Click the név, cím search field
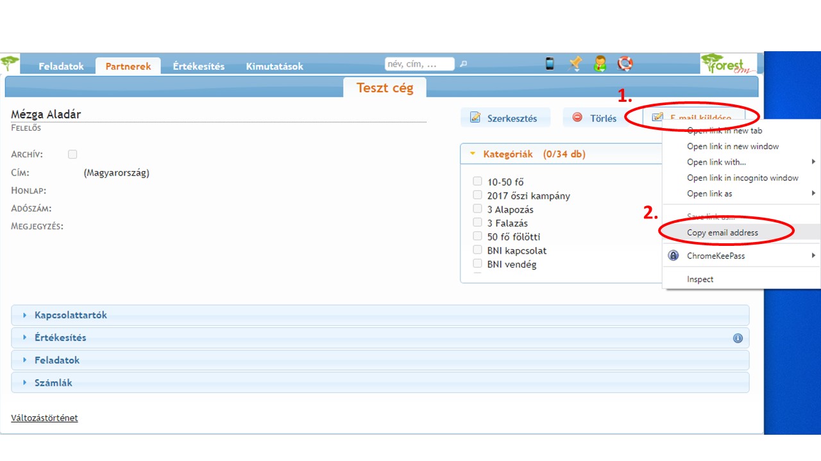821x461 pixels. [x=419, y=64]
